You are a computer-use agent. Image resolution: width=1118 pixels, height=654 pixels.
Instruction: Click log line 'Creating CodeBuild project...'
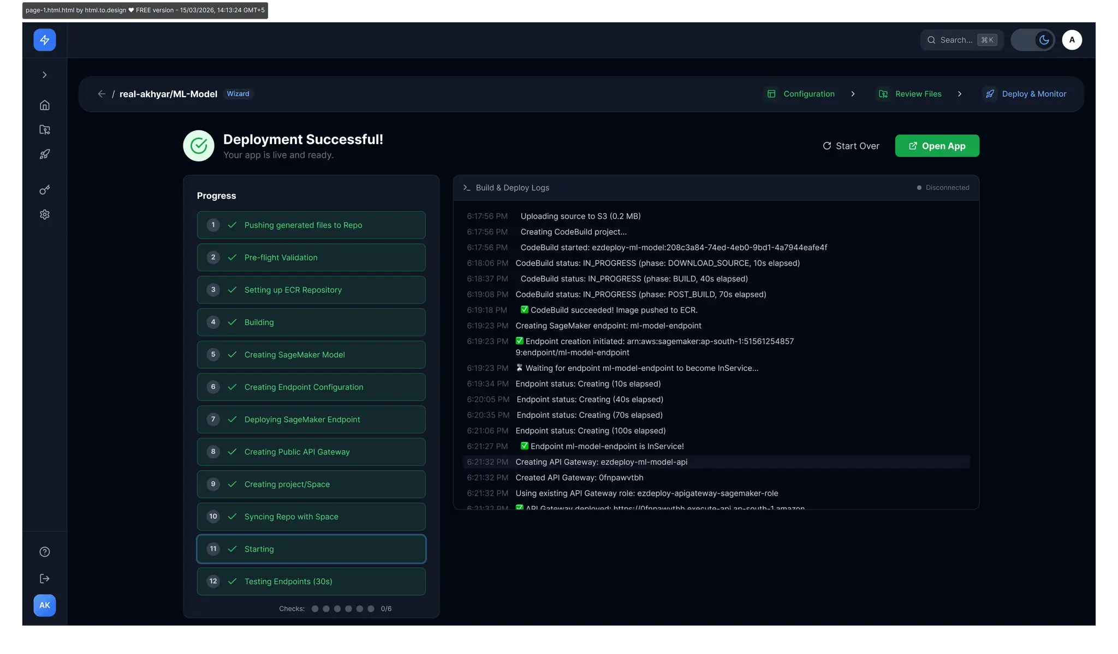click(x=573, y=232)
